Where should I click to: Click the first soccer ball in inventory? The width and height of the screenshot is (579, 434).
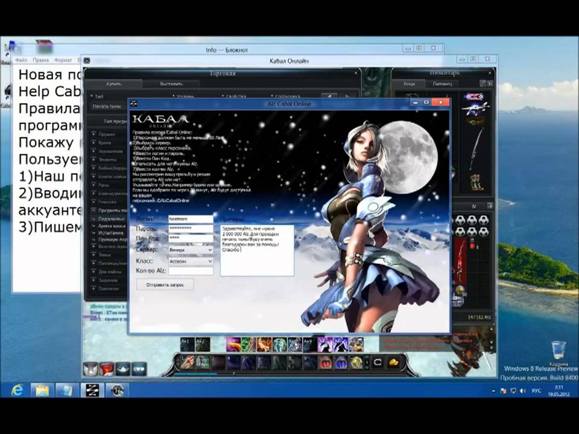tap(460, 221)
